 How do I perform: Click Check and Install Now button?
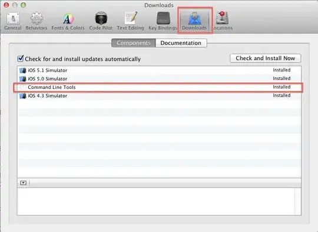[x=265, y=58]
